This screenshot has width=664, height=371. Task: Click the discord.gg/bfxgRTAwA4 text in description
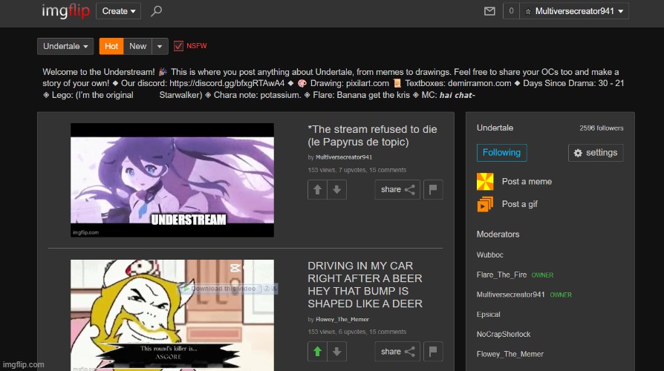tap(227, 83)
